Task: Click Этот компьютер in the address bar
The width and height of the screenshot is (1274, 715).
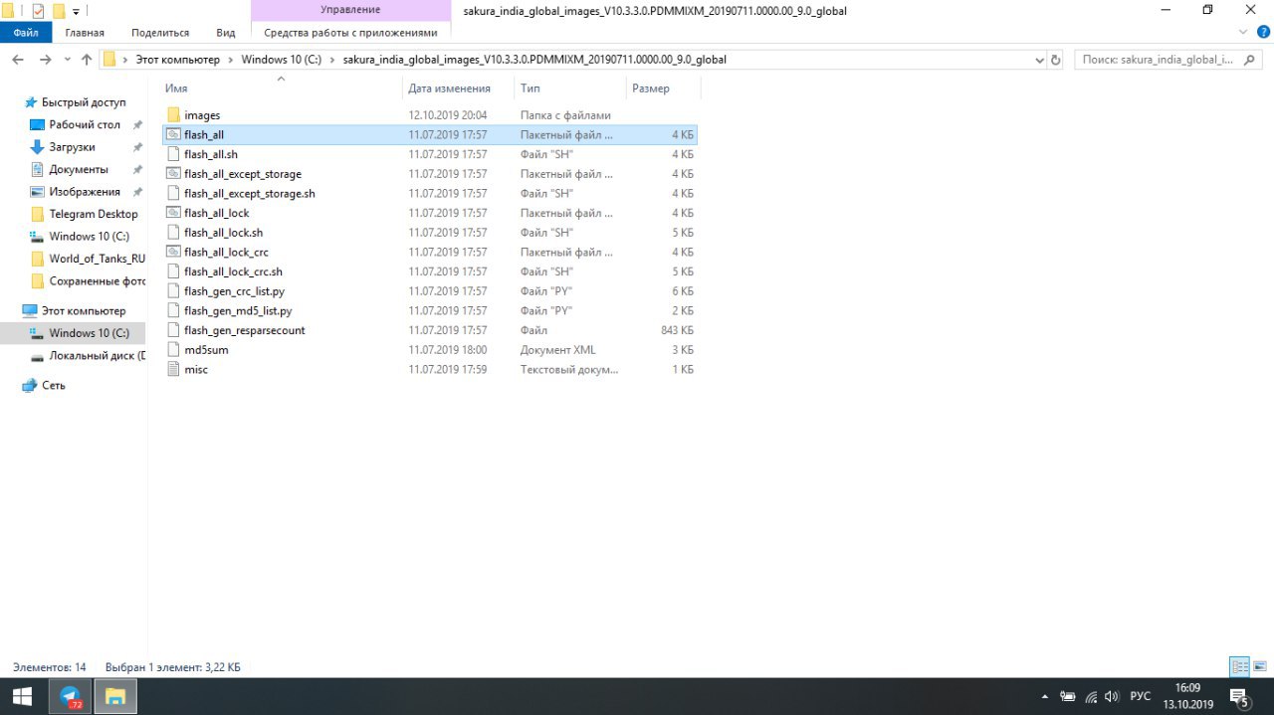Action: tap(177, 60)
